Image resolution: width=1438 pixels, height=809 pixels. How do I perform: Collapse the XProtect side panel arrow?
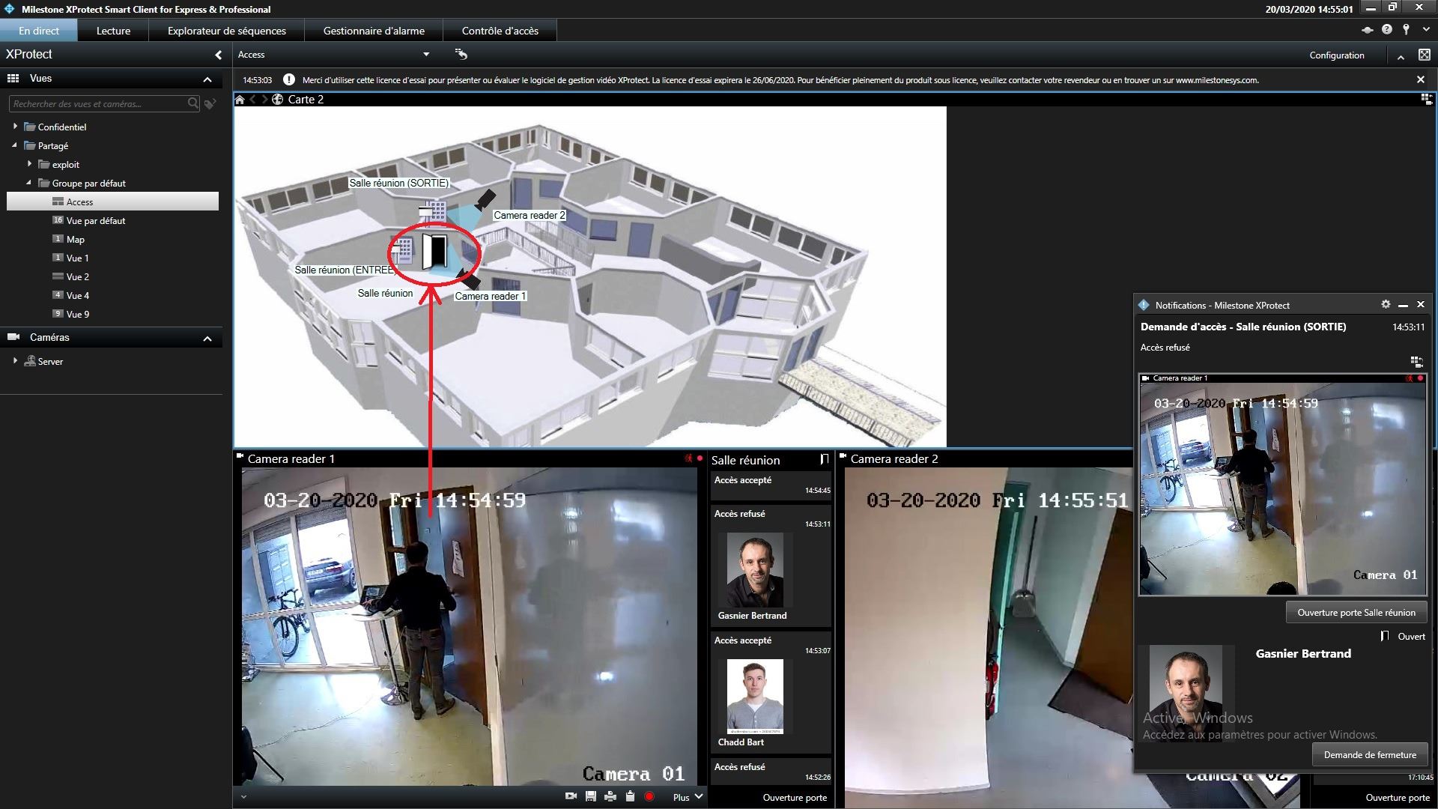tap(218, 55)
